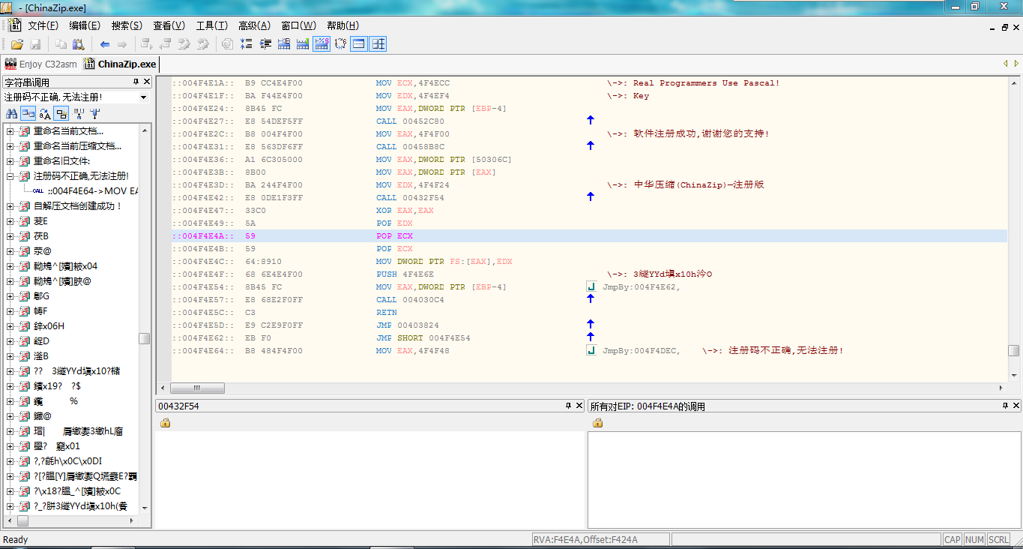The width and height of the screenshot is (1023, 549).
Task: Click the indent-lines toolbar icon
Action: coord(265,44)
